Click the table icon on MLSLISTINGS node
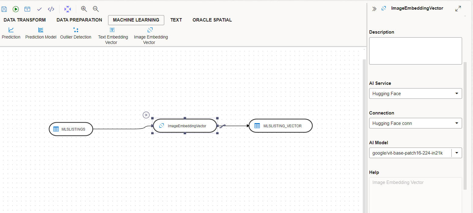 tap(56, 129)
